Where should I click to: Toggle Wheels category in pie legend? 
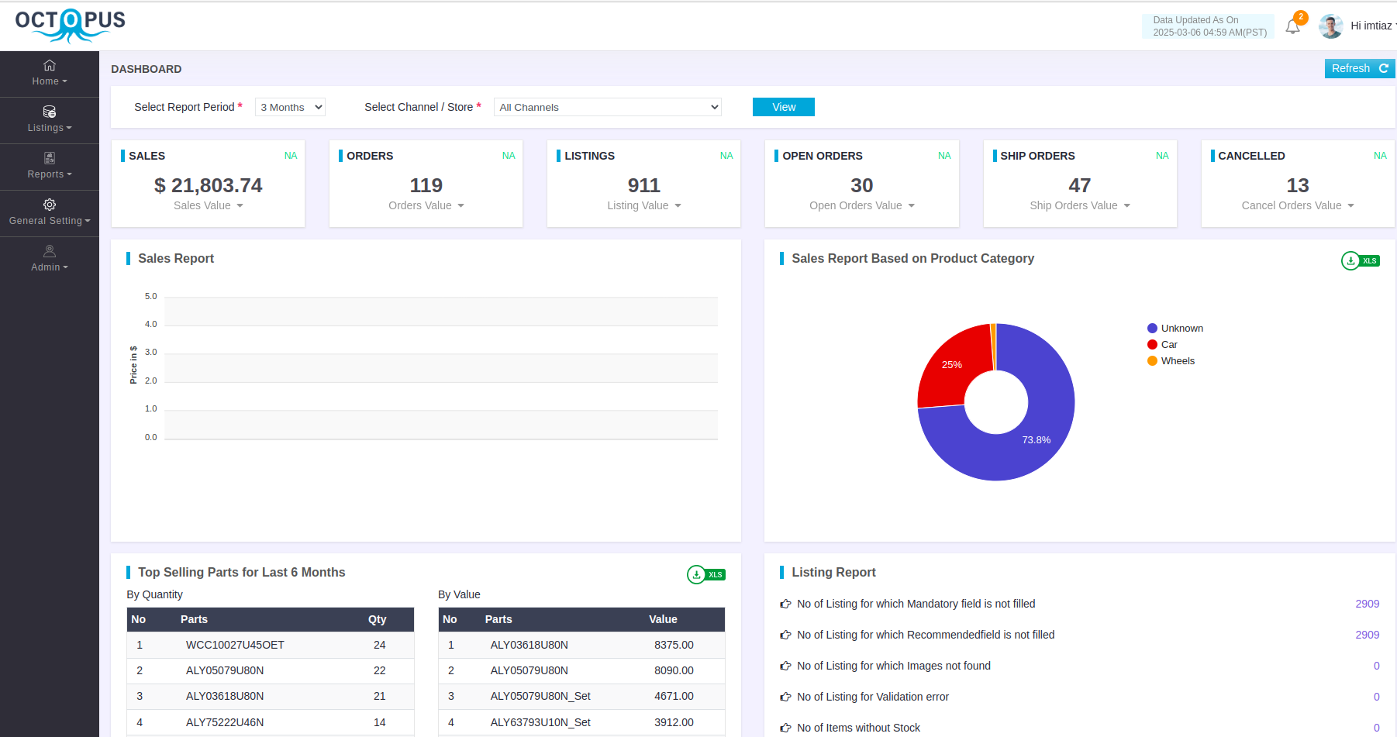coord(1171,361)
